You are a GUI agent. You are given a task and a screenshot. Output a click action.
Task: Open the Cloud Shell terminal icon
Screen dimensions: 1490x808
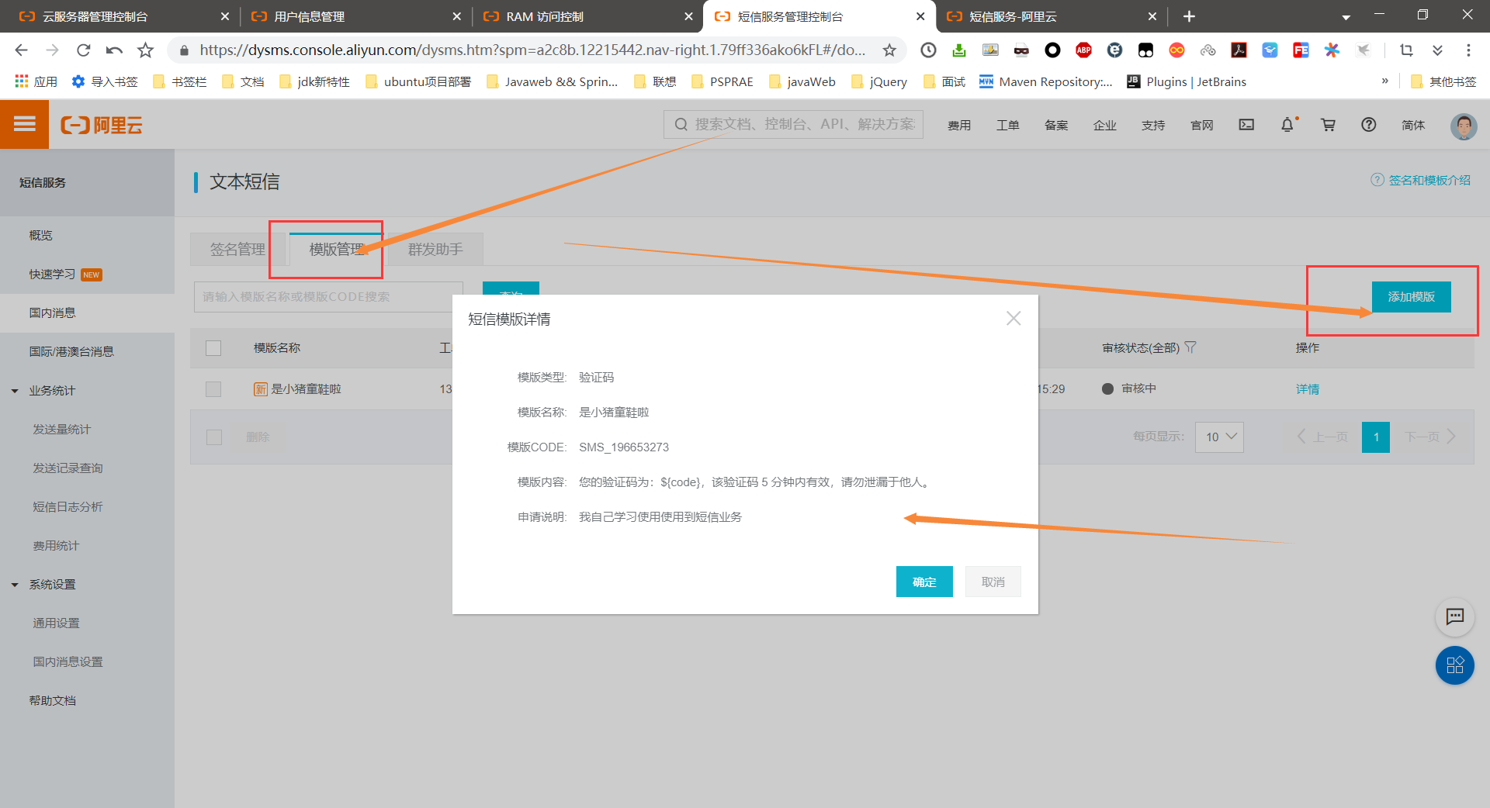point(1246,125)
